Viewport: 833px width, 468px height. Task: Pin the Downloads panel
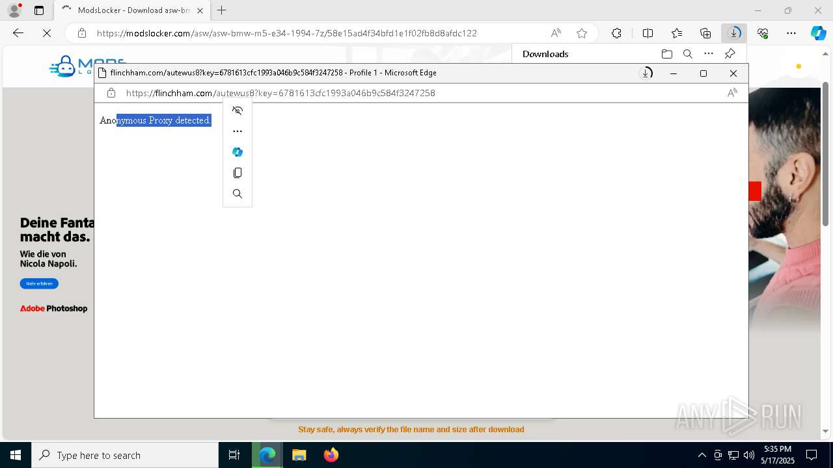click(x=730, y=54)
